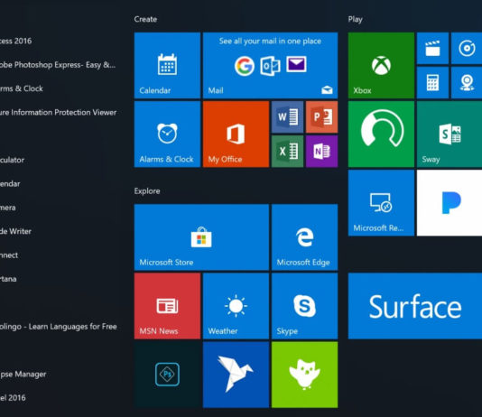
Task: Open the origami bird app tile
Action: pos(236,375)
